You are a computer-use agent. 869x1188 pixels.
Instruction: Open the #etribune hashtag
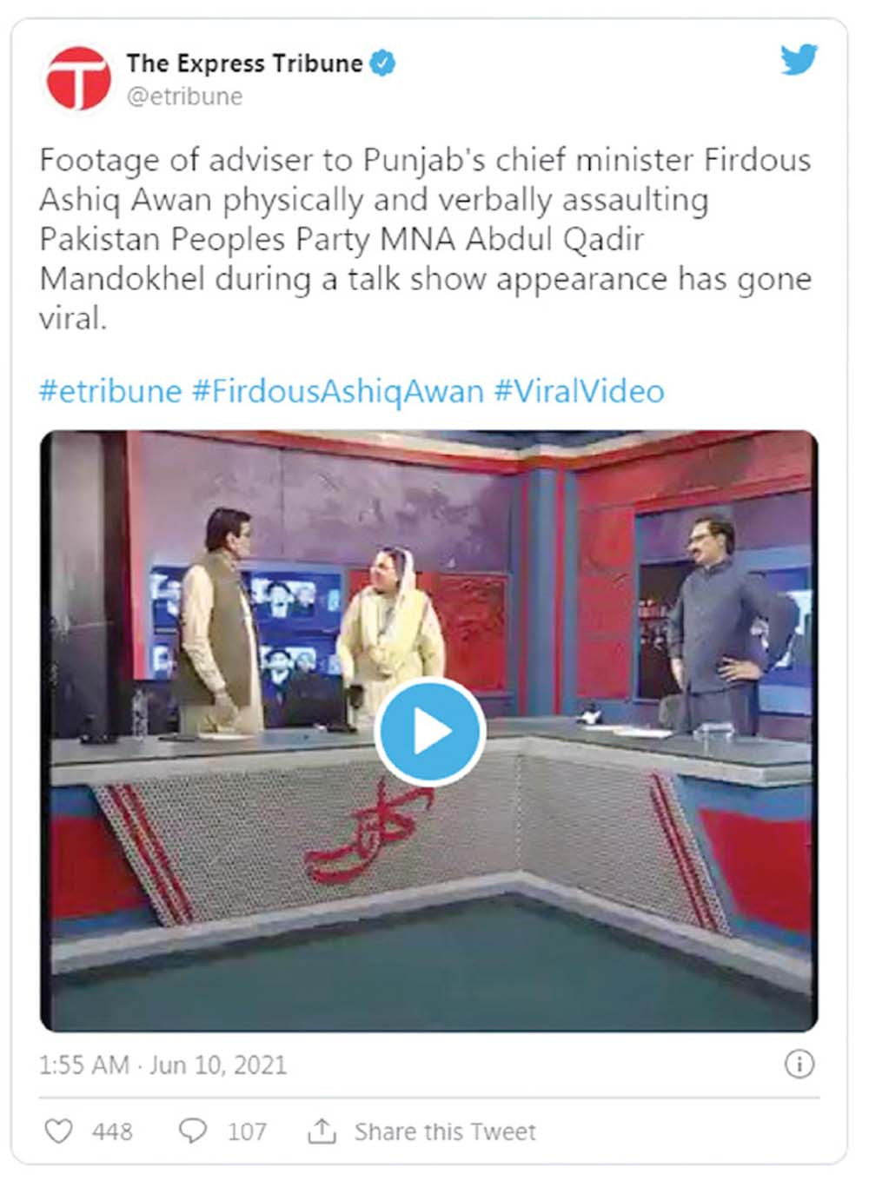(110, 391)
